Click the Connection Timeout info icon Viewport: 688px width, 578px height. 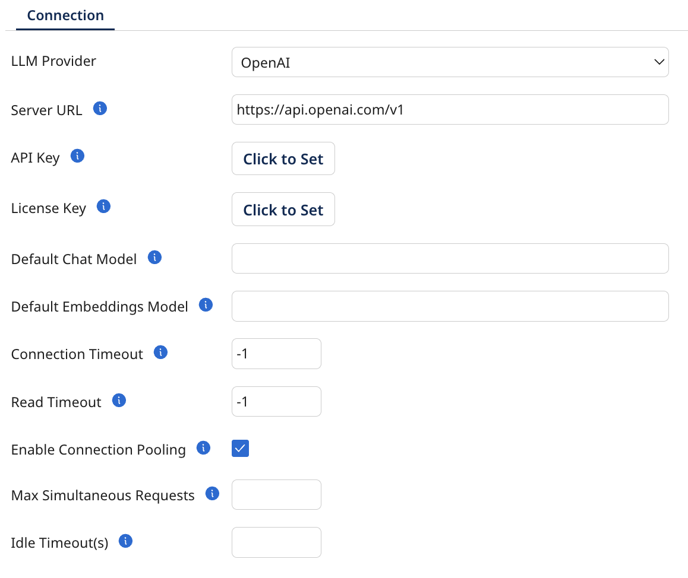[159, 352]
